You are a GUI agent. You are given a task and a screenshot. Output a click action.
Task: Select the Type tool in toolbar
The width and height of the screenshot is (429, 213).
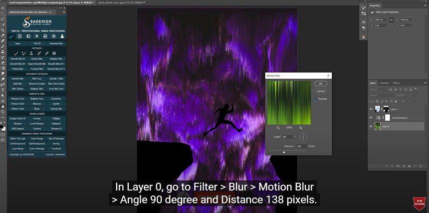pyautogui.click(x=3, y=90)
